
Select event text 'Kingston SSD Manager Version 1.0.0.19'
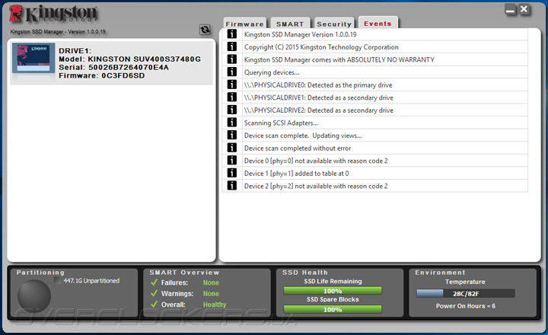300,34
